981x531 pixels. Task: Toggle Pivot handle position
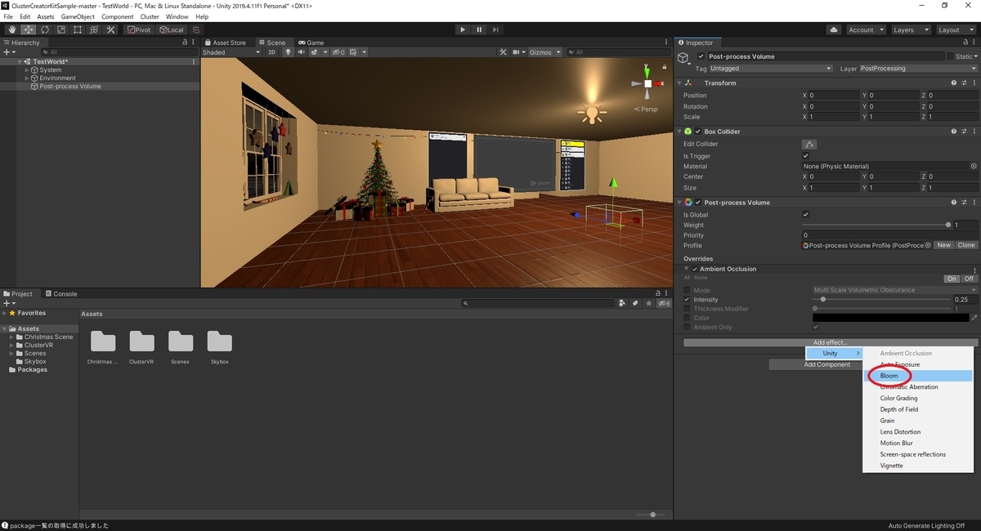(x=138, y=29)
